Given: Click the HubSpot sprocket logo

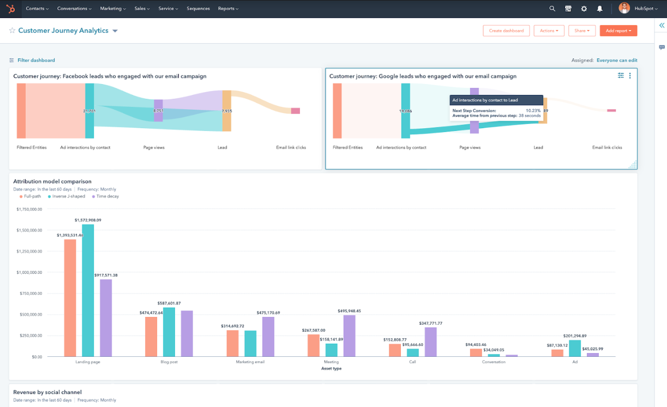Looking at the screenshot, I should click(x=10, y=8).
